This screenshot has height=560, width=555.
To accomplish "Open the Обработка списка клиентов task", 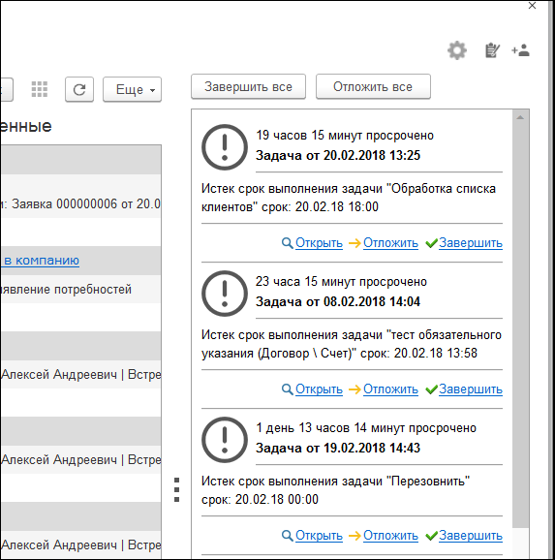I will [x=319, y=243].
